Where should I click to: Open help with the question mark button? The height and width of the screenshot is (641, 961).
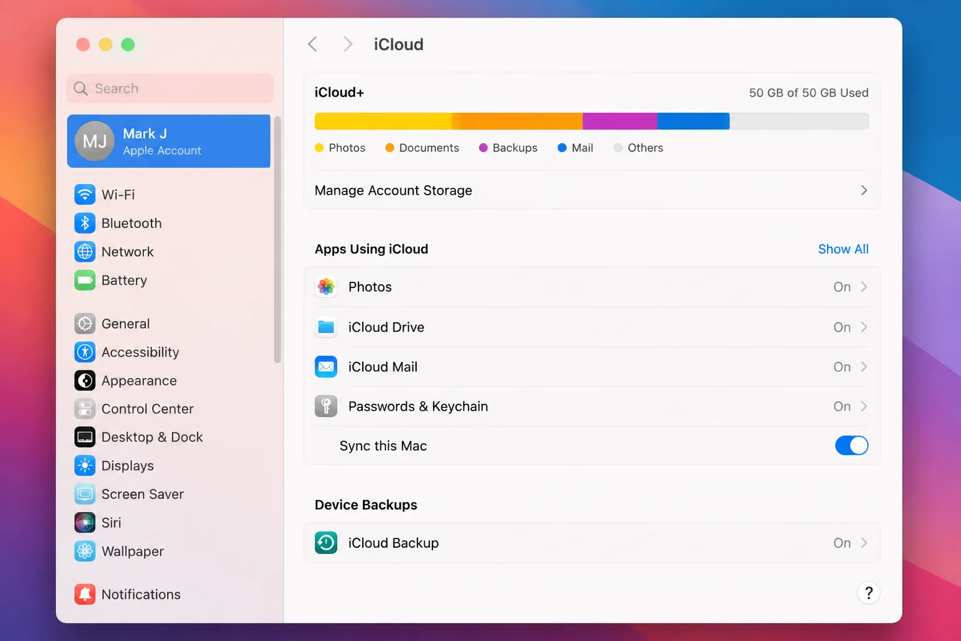[x=868, y=593]
